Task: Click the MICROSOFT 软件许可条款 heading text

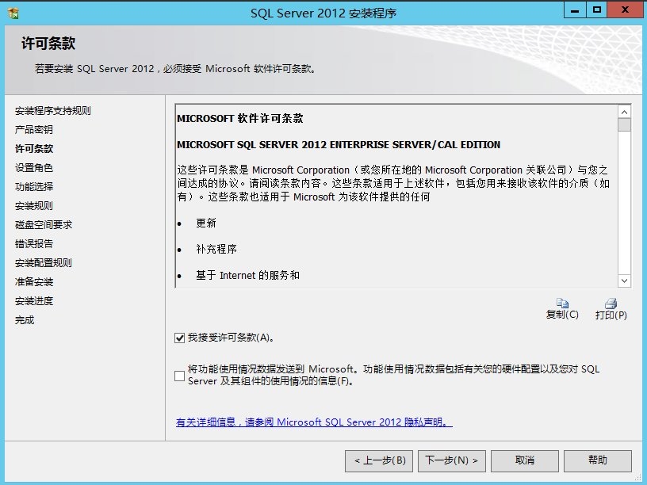Action: (x=239, y=119)
